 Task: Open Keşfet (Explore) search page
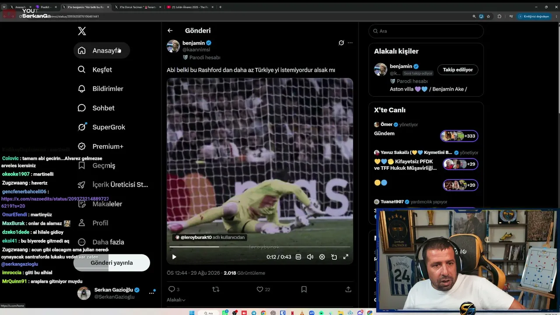95,70
